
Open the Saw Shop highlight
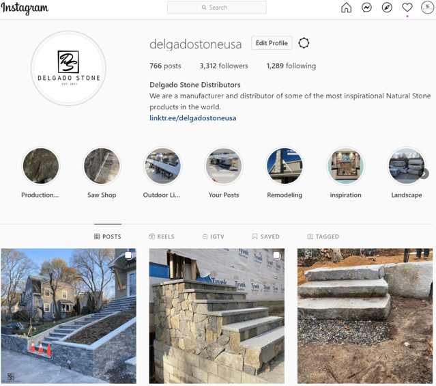[102, 166]
